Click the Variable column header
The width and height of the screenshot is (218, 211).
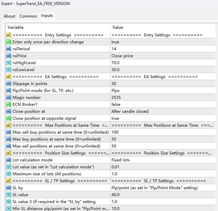pos(16,27)
